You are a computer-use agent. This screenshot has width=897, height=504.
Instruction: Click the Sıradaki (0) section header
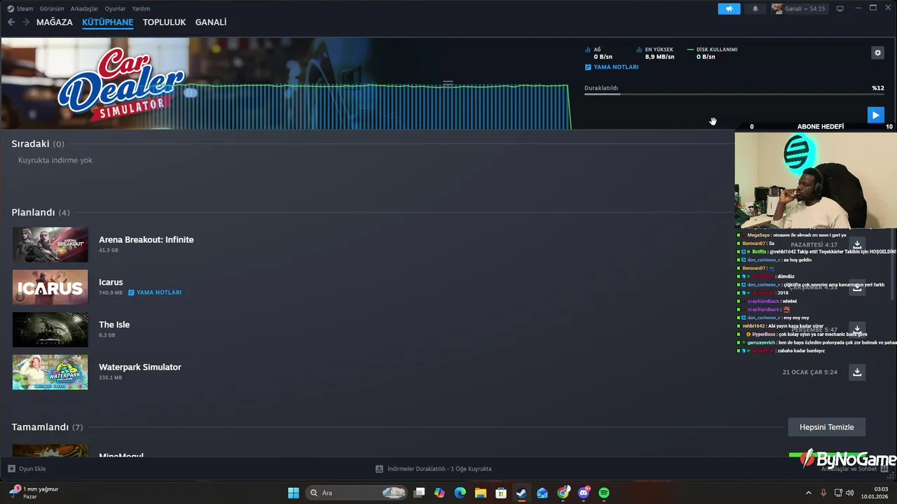[38, 143]
